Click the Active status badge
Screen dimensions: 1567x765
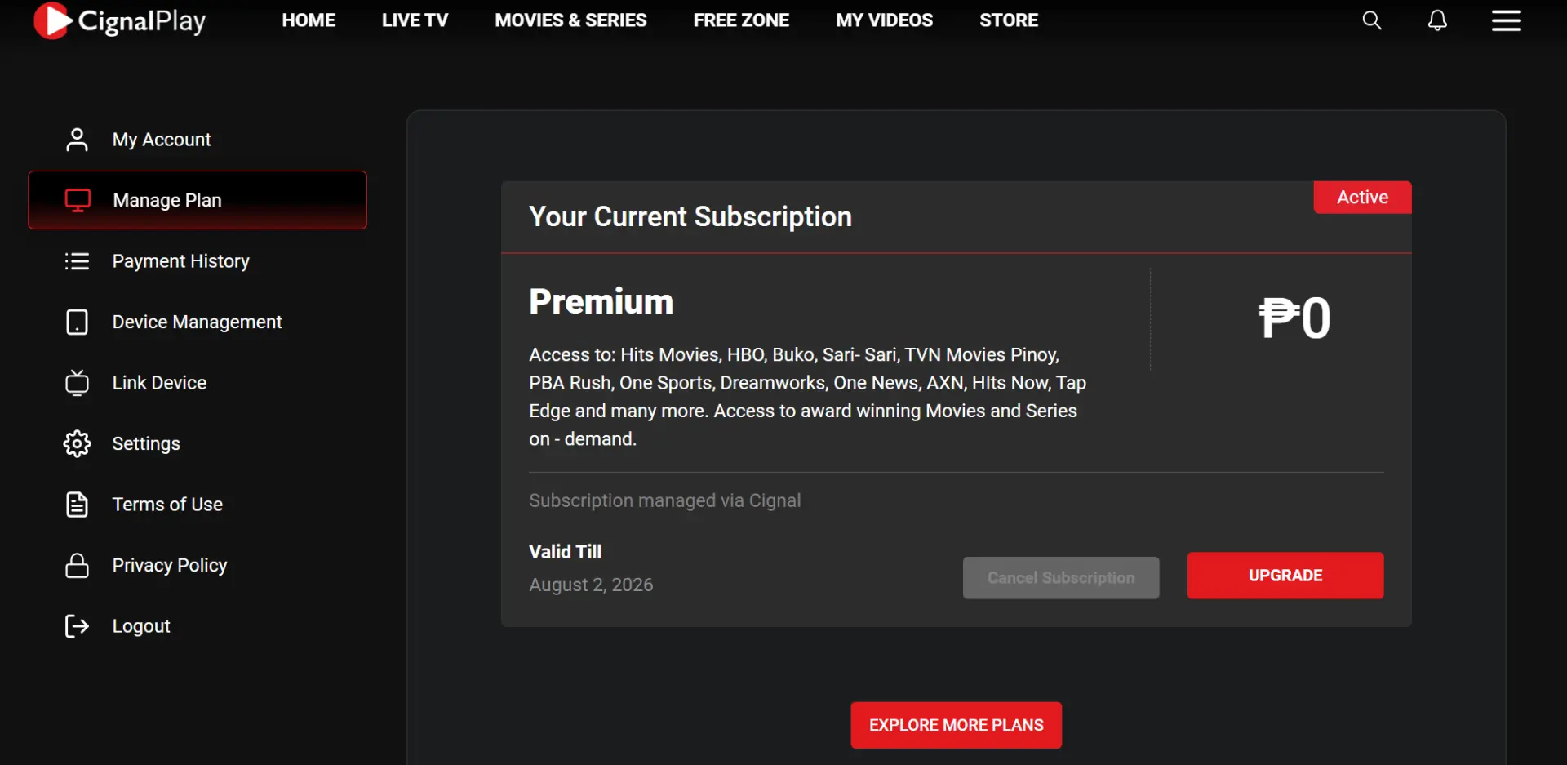click(1362, 198)
